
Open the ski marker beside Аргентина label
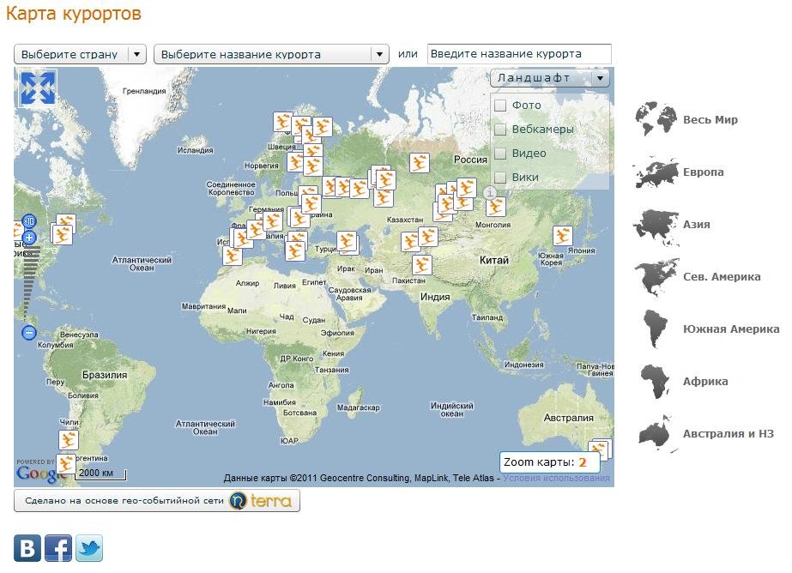point(65,464)
